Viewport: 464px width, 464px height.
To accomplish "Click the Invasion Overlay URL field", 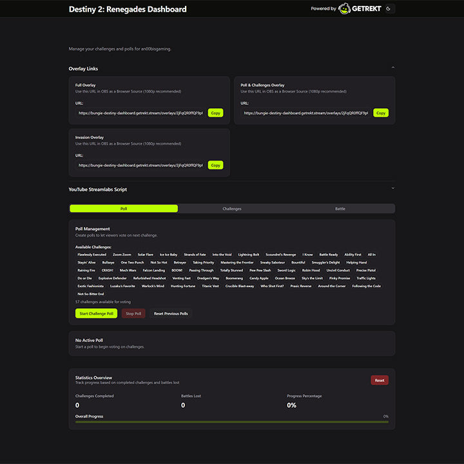I will 140,165.
